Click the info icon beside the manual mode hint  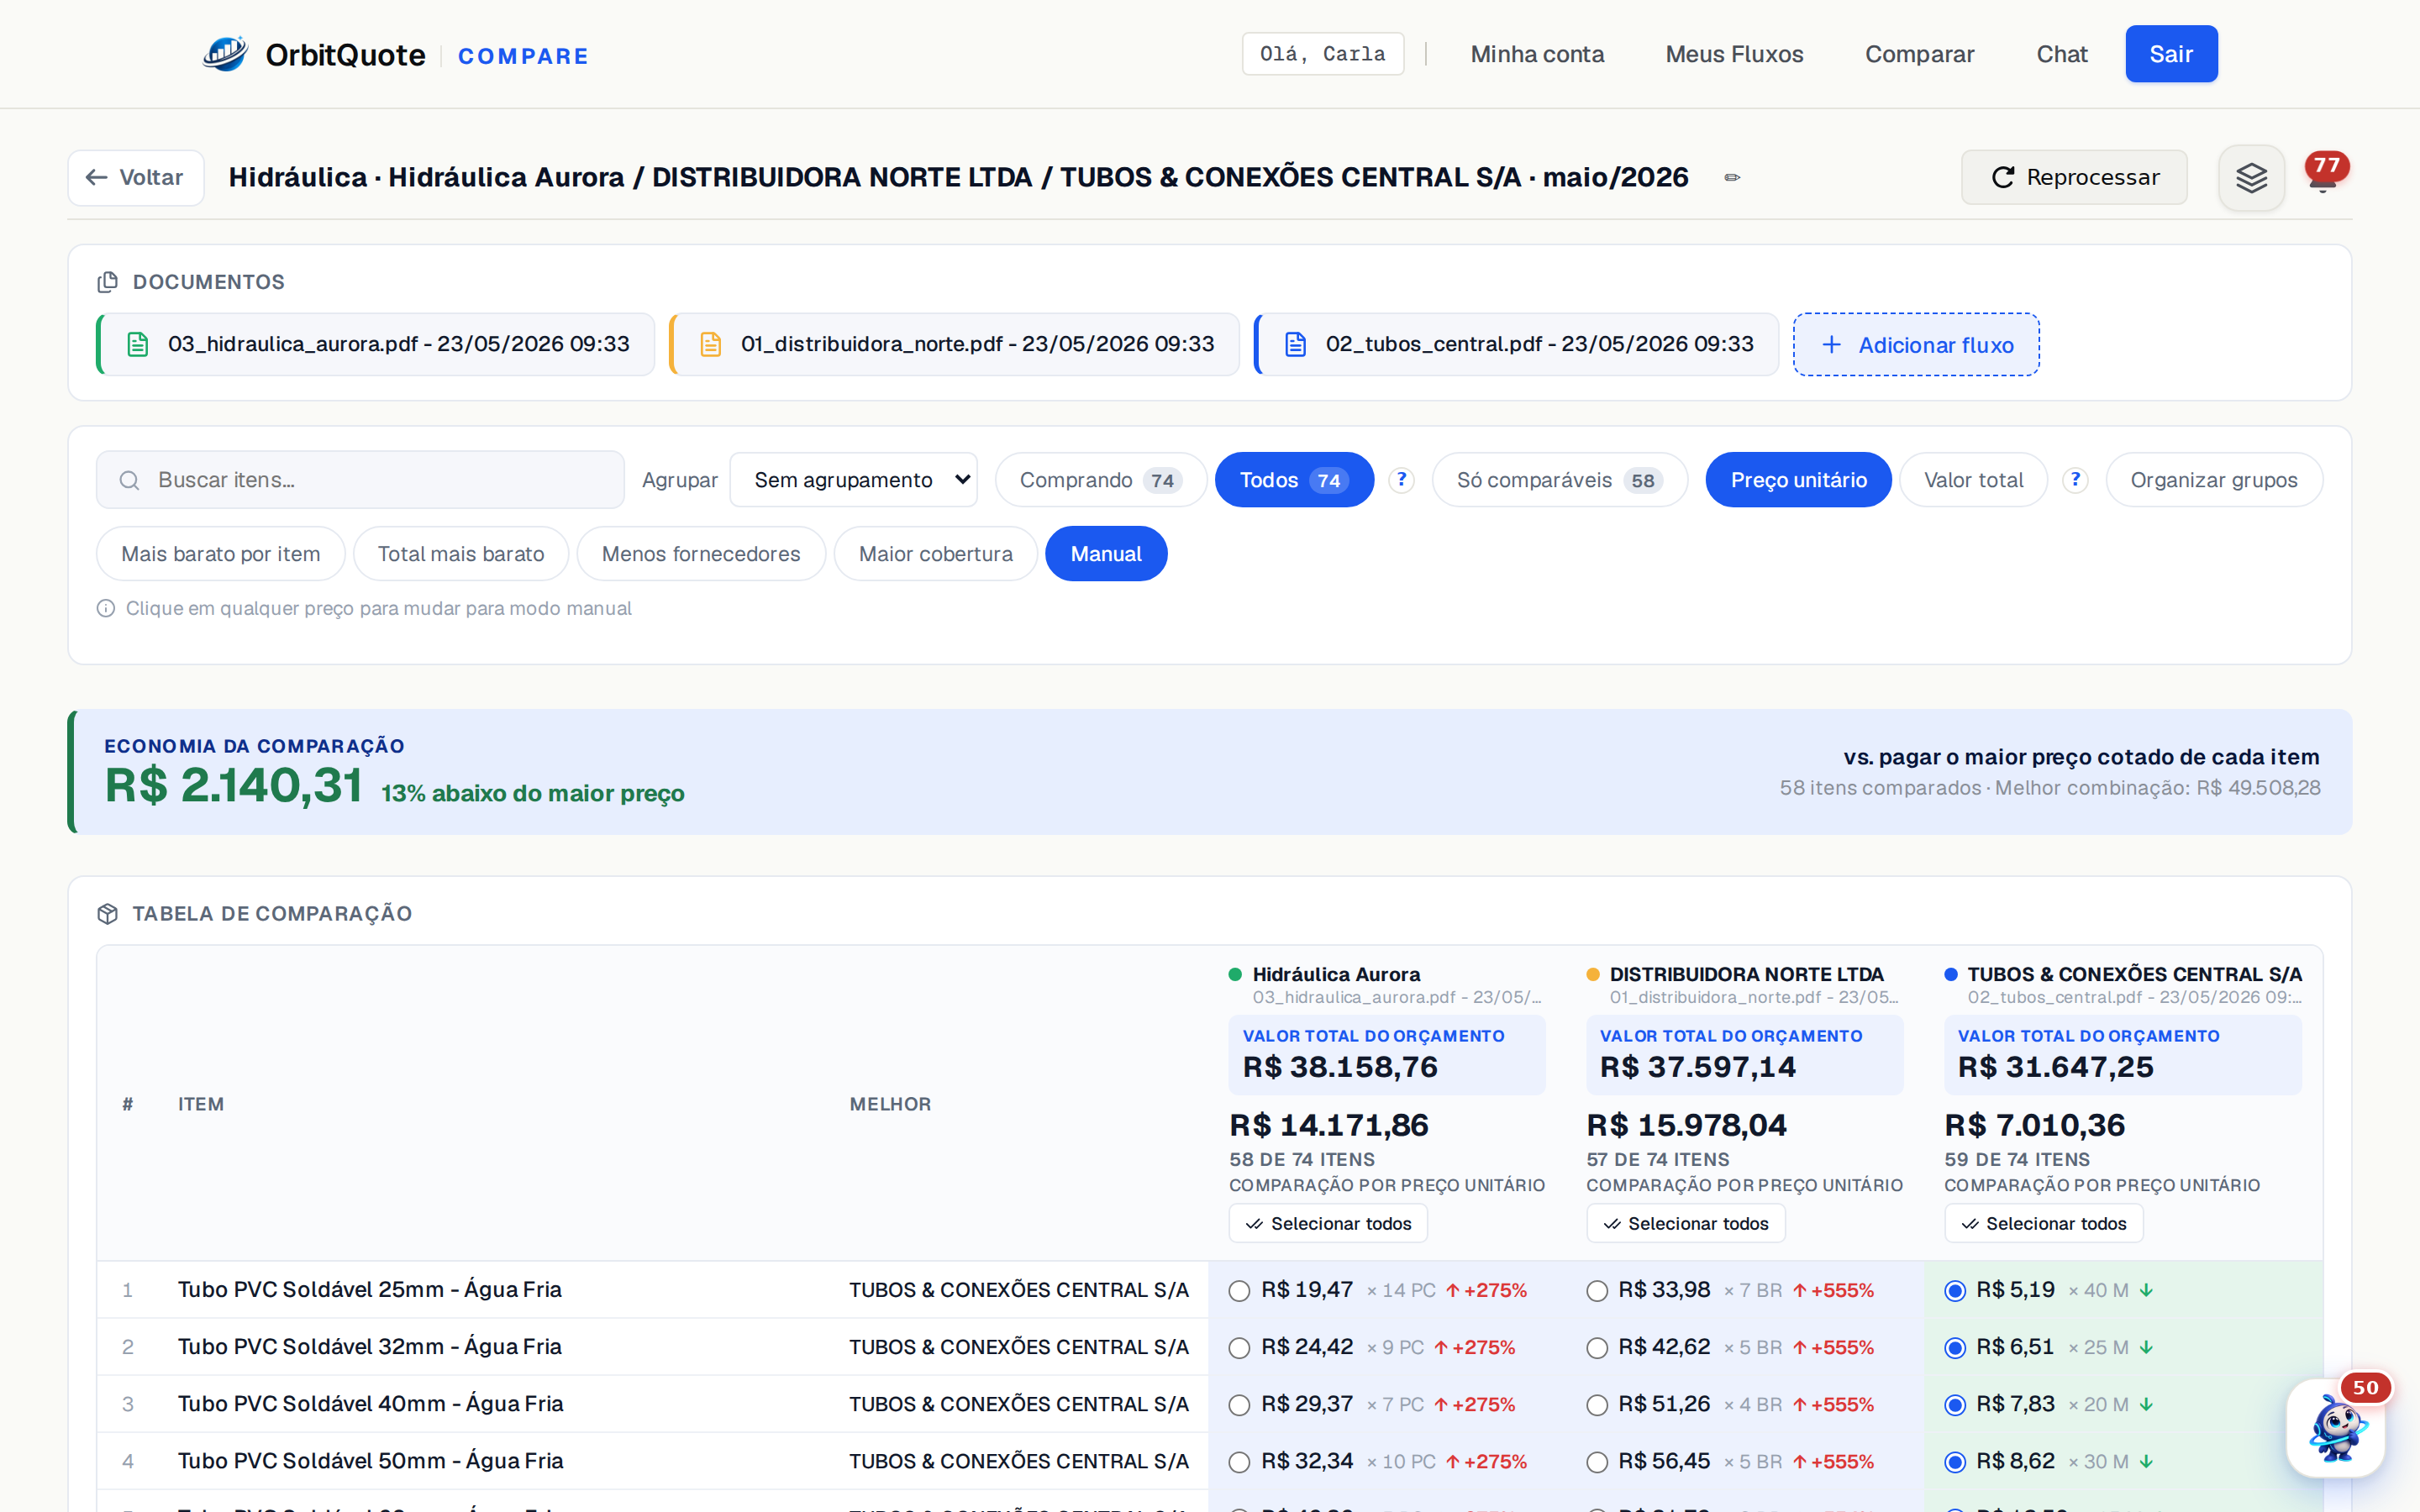coord(106,608)
